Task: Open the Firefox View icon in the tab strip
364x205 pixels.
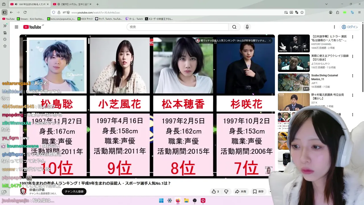Action: pos(4,4)
